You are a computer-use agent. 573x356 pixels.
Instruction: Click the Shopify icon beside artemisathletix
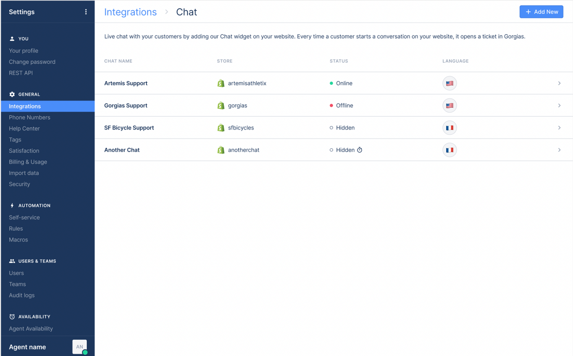coord(221,83)
